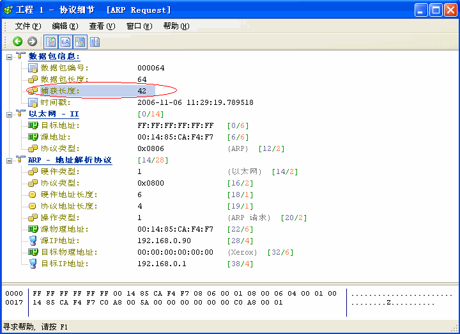Image resolution: width=460 pixels, height=334 pixels.
Task: Close the 协议细节 window
Action: 450,10
